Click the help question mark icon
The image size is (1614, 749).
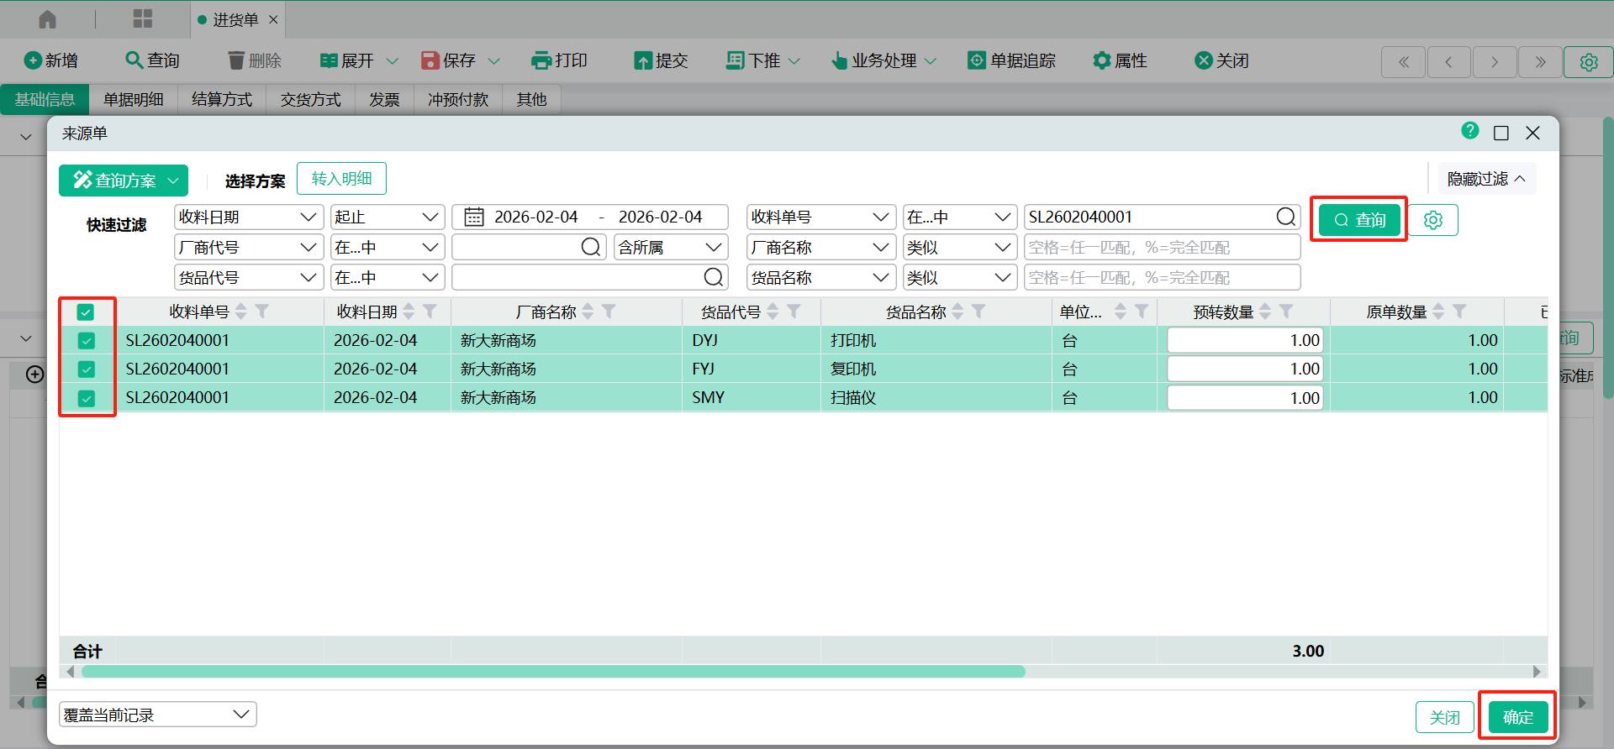pyautogui.click(x=1469, y=131)
